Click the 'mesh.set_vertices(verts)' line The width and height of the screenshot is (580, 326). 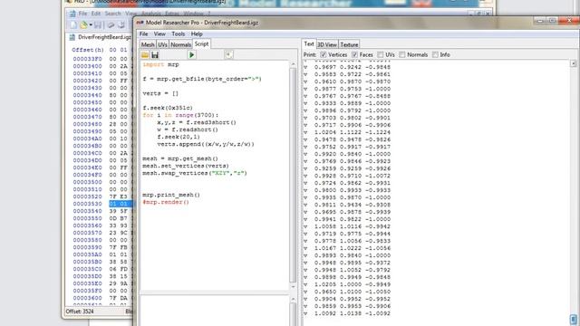click(x=186, y=166)
